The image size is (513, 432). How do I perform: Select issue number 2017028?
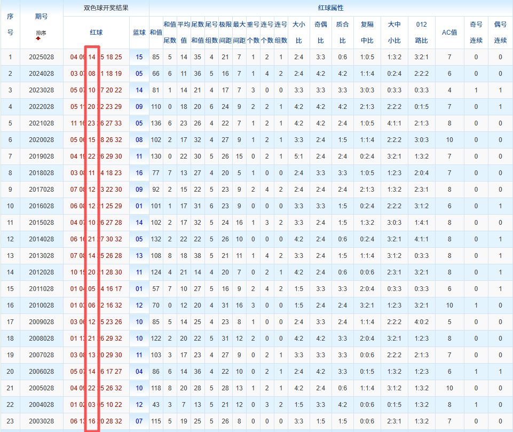tap(41, 190)
